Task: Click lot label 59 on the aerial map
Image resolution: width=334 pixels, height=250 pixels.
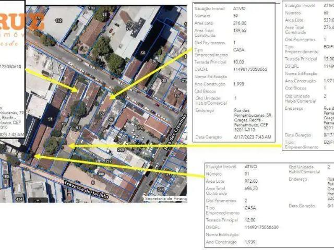Action: pos(102,114)
